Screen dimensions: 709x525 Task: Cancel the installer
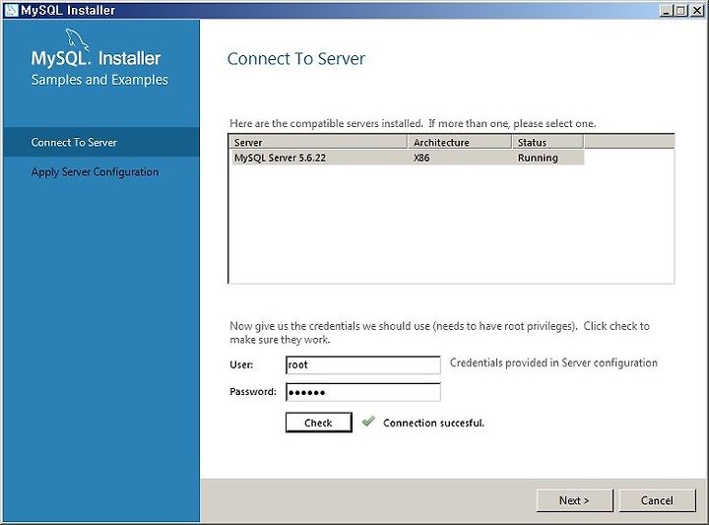pos(657,500)
